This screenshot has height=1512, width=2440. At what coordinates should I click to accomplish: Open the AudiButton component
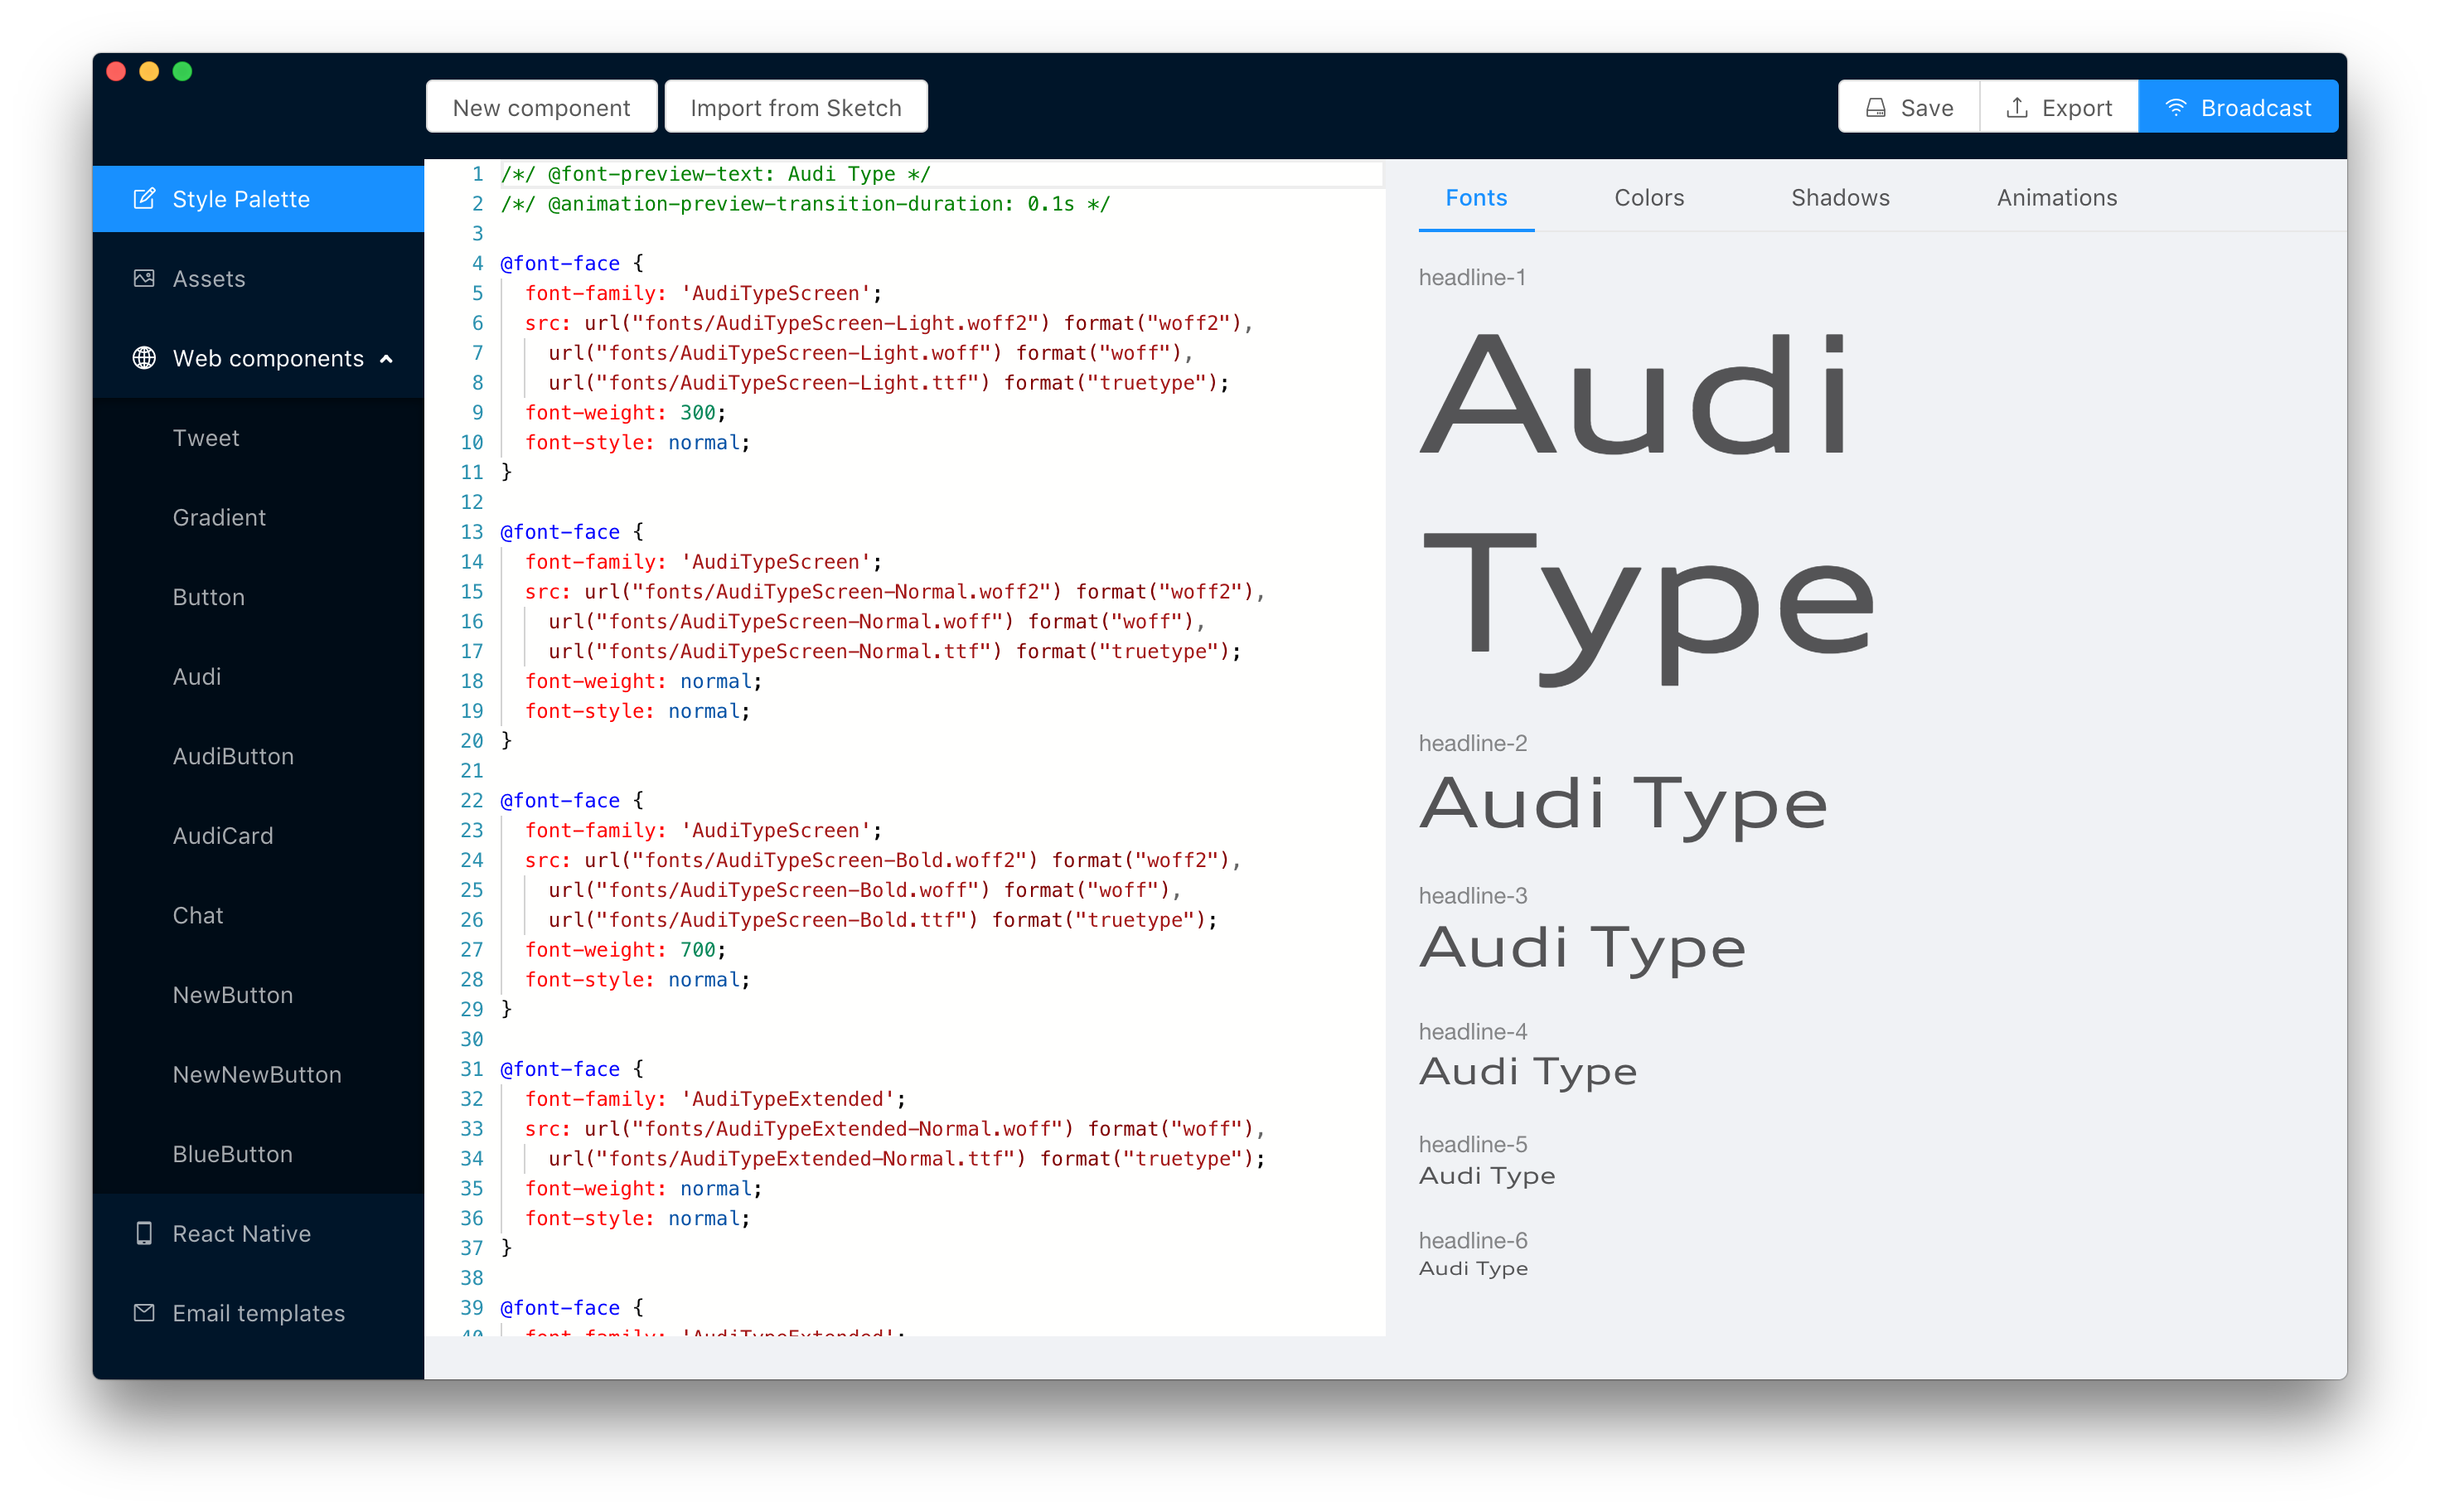[x=258, y=756]
